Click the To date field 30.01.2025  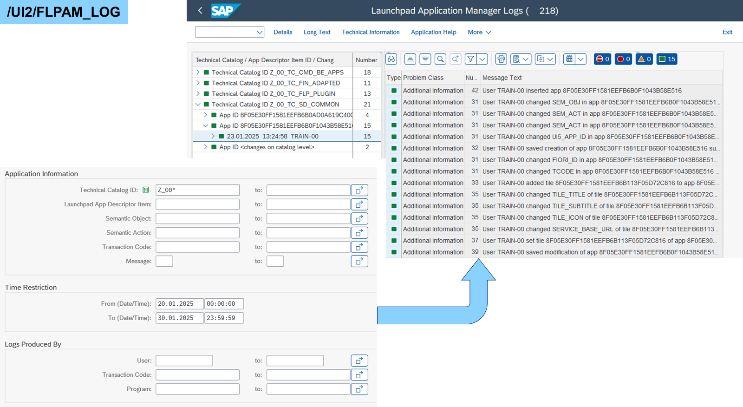pos(180,318)
